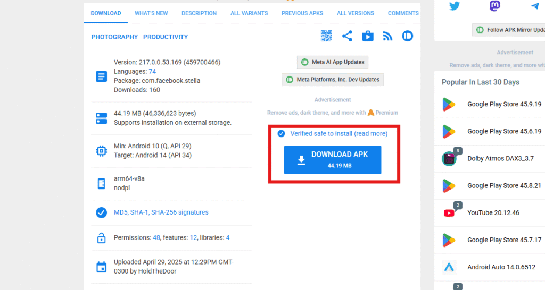
Task: Click the Pushbullet icon beside RSS
Action: click(407, 36)
